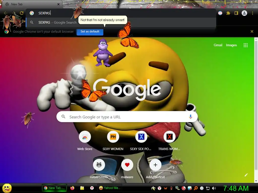Click Add shortcut plus tile
The width and height of the screenshot is (258, 193).
tap(155, 169)
